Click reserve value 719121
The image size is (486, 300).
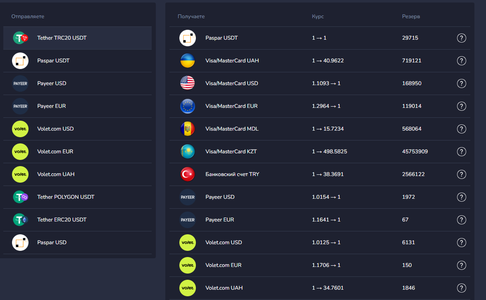point(412,61)
